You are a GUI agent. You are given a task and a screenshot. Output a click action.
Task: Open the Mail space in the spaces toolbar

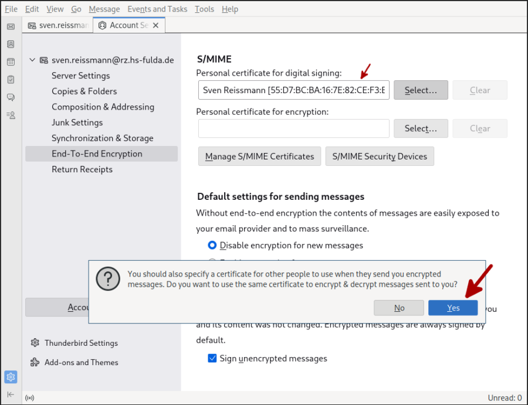11,27
